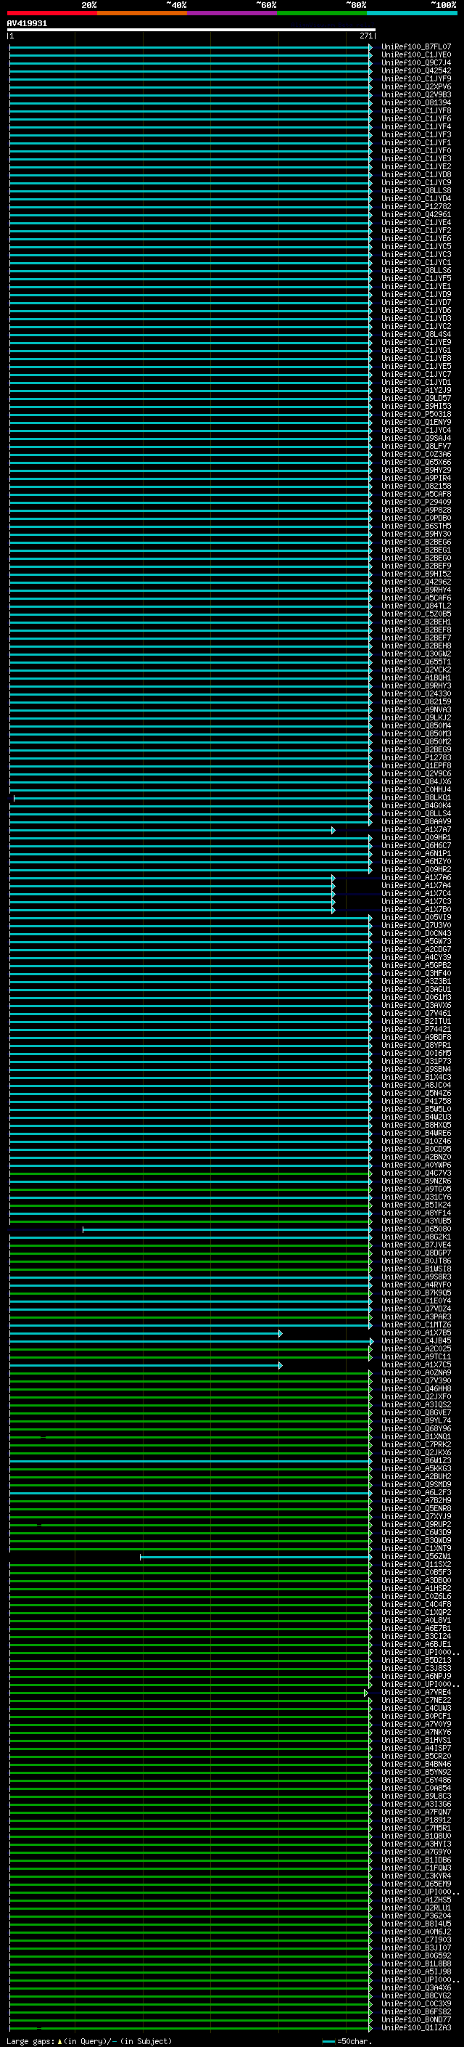Select hit label UniRef100_Q05VI9
The height and width of the screenshot is (2047, 464).
pos(416,917)
